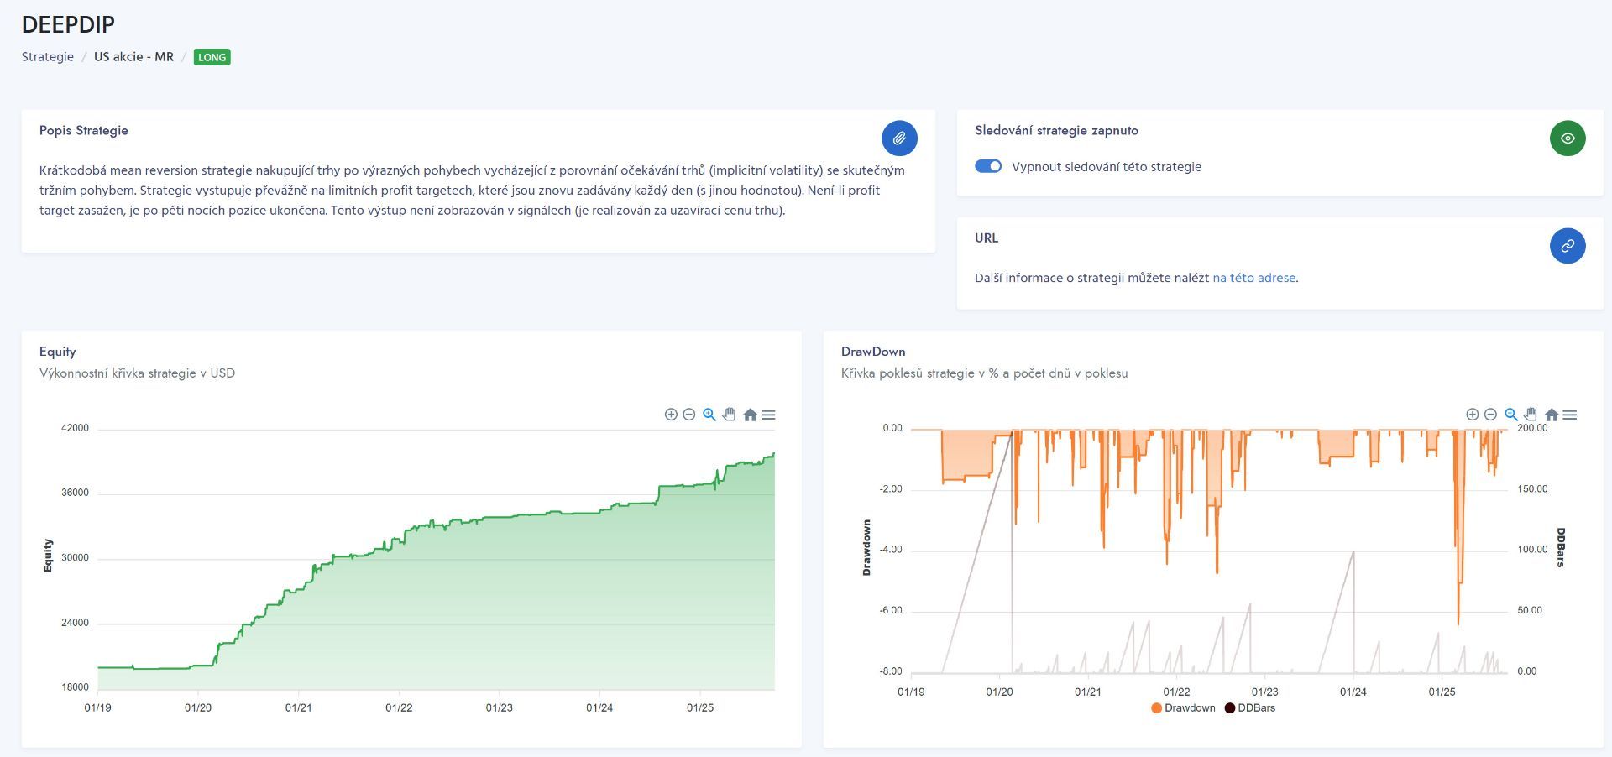
Task: Open the DrawDown chart hamburger menu
Action: (1570, 415)
